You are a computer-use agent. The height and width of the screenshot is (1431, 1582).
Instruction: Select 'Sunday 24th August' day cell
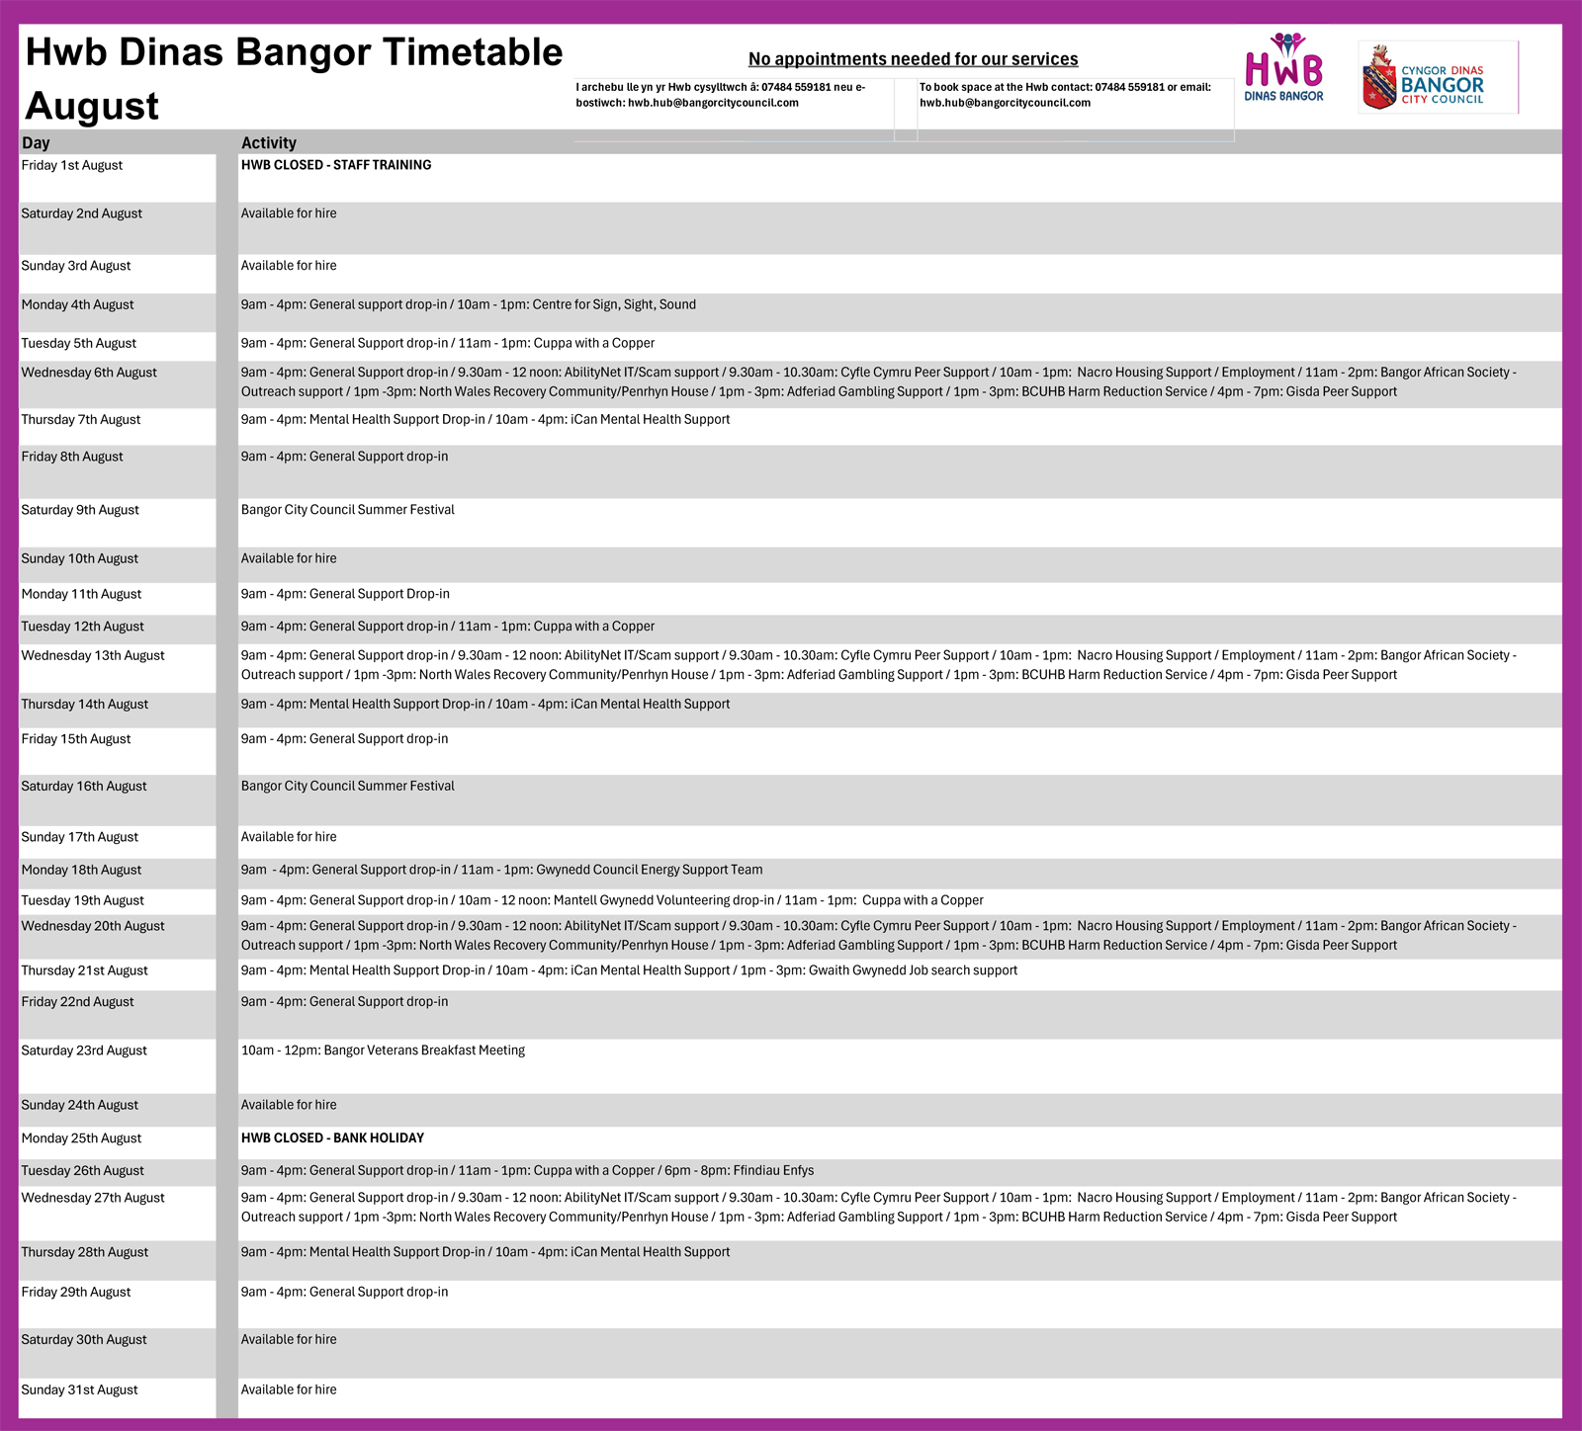pyautogui.click(x=118, y=1110)
